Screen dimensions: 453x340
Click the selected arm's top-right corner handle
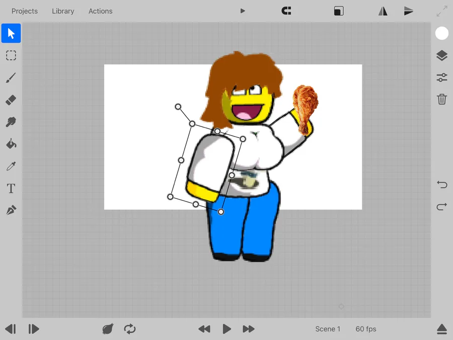click(243, 139)
